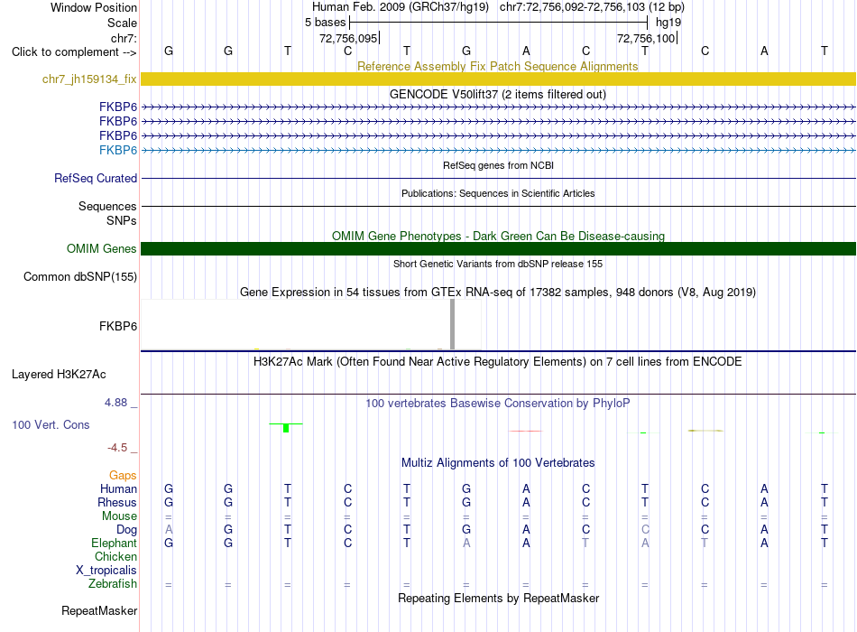Click the Scale label
857x632 pixels.
click(x=122, y=23)
